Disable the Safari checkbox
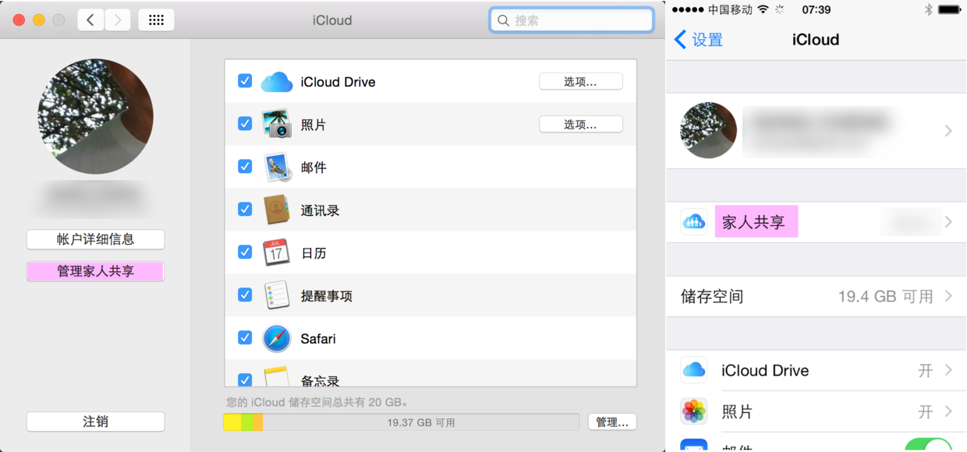The image size is (967, 452). click(245, 337)
